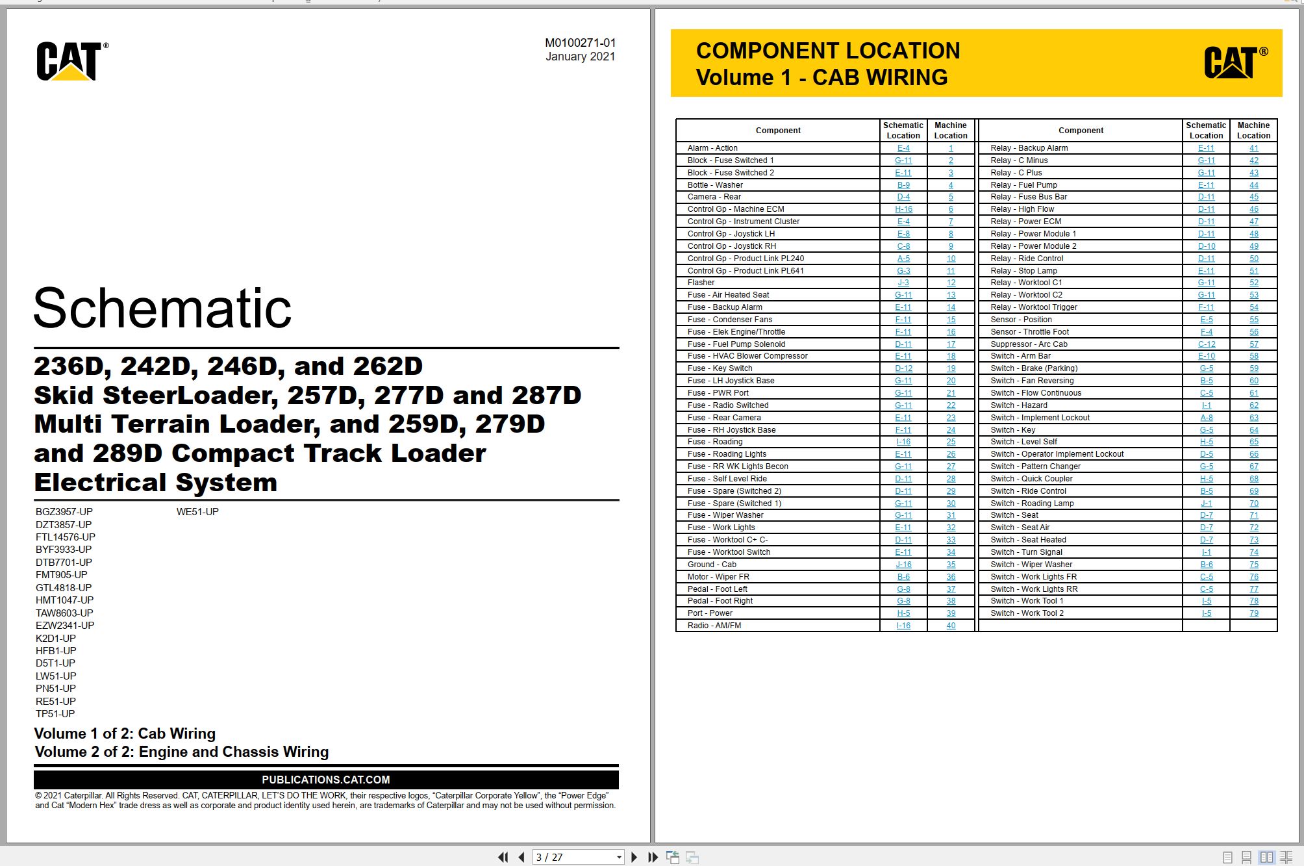Screen dimensions: 1304x866
Task: Open schematic location E-4 for Alarm - Action
Action: [903, 148]
